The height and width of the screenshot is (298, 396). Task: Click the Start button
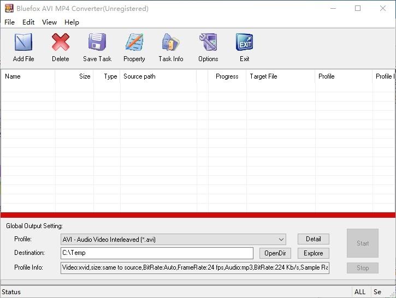point(363,243)
